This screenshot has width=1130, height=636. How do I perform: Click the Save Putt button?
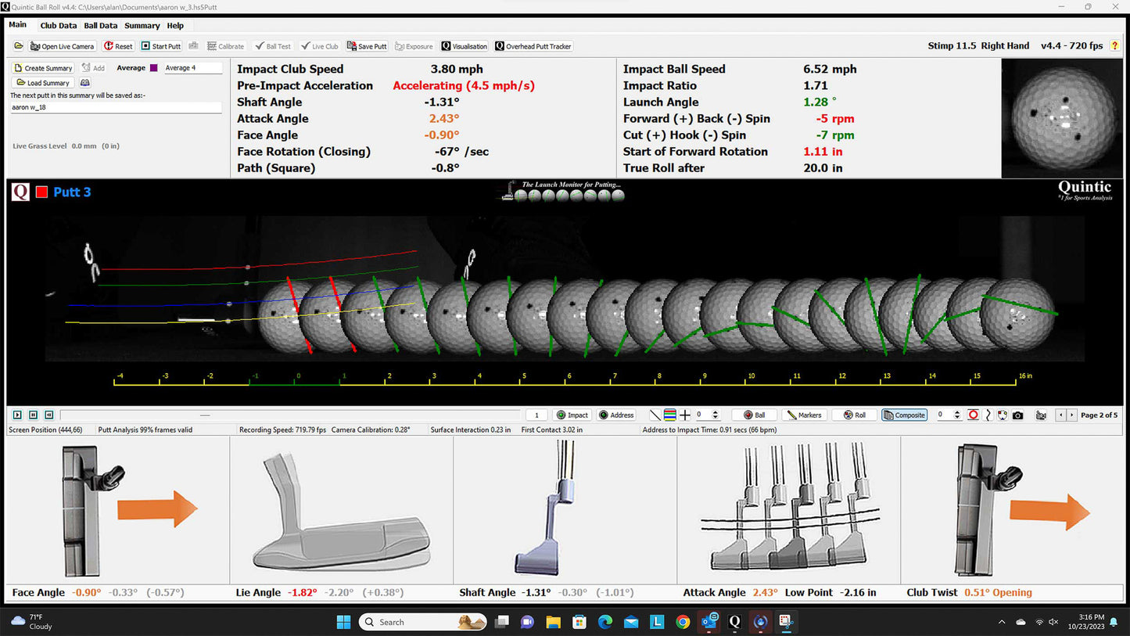(367, 46)
